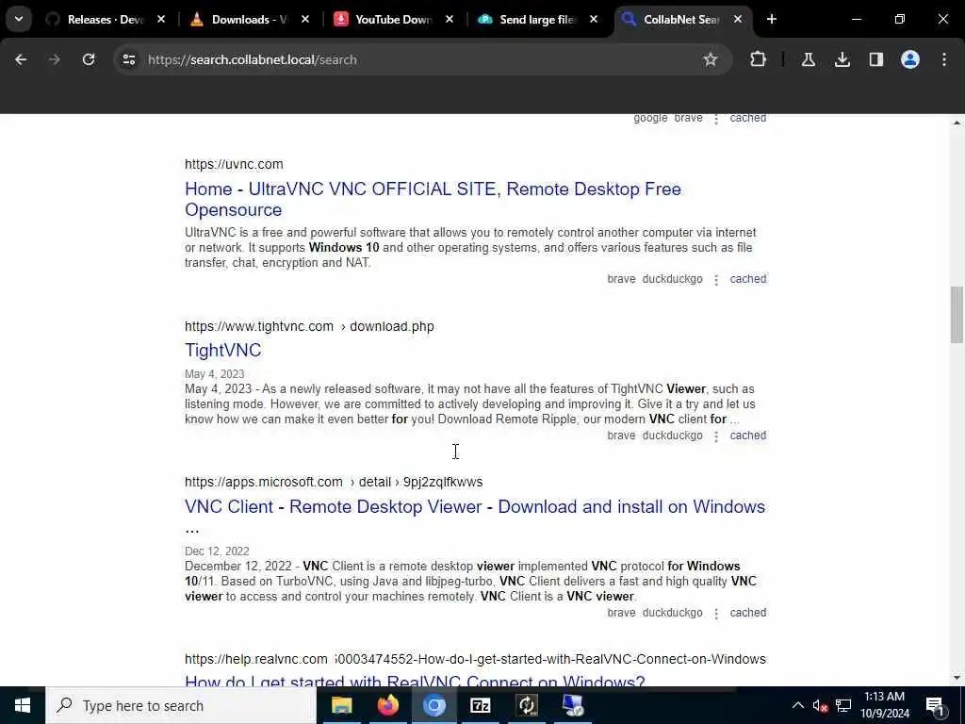Click scrollbar down arrow
Screen dimensions: 965x724
coord(957,678)
